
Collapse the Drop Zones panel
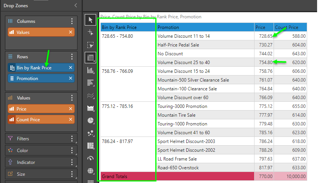coord(76,6)
